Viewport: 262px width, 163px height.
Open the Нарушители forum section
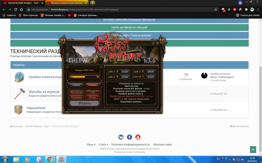36,108
